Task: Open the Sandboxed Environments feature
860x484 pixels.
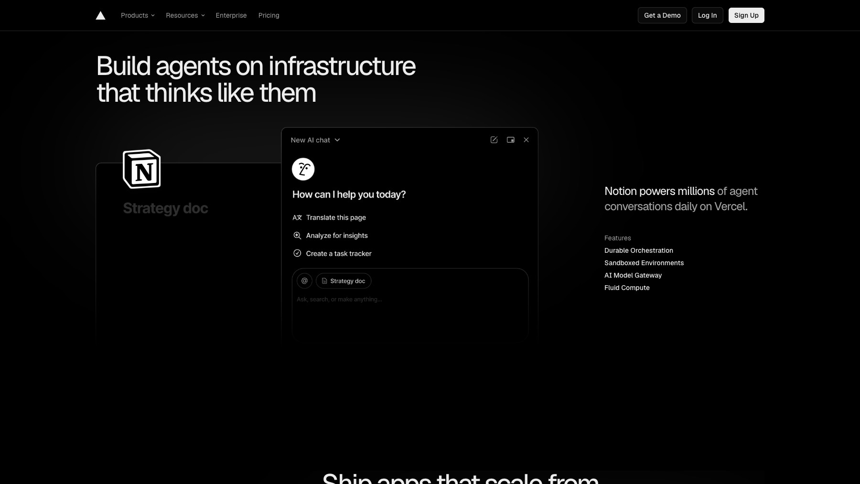Action: (x=644, y=263)
